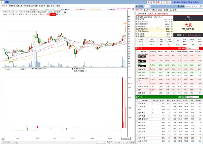The height and width of the screenshot is (144, 203).
Task: Click the 隔日沖主力 買超占比 bar
Action: pos(188,35)
